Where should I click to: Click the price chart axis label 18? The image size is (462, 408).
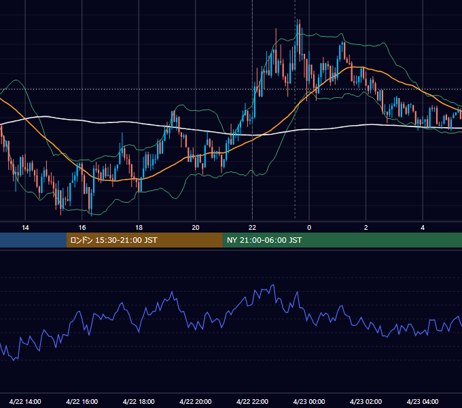coord(139,228)
